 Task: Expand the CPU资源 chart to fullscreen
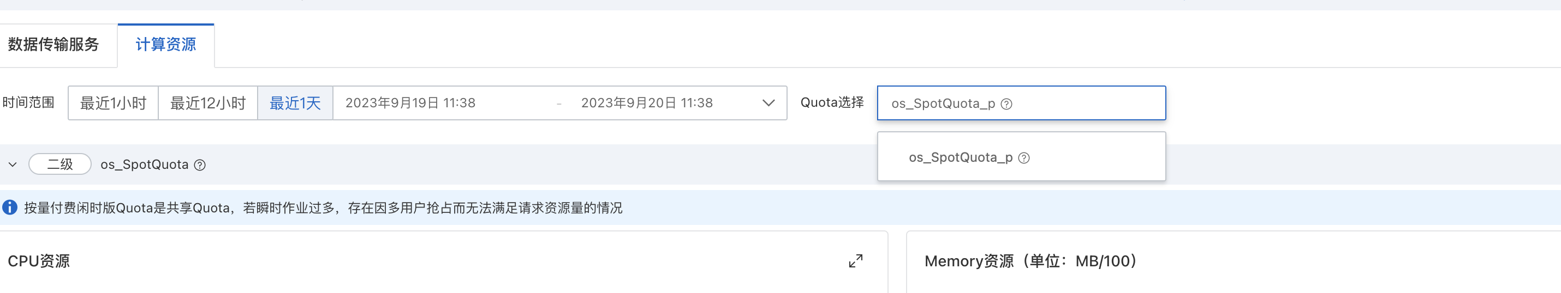click(855, 261)
